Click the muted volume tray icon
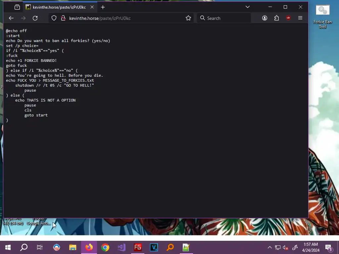 point(286,247)
